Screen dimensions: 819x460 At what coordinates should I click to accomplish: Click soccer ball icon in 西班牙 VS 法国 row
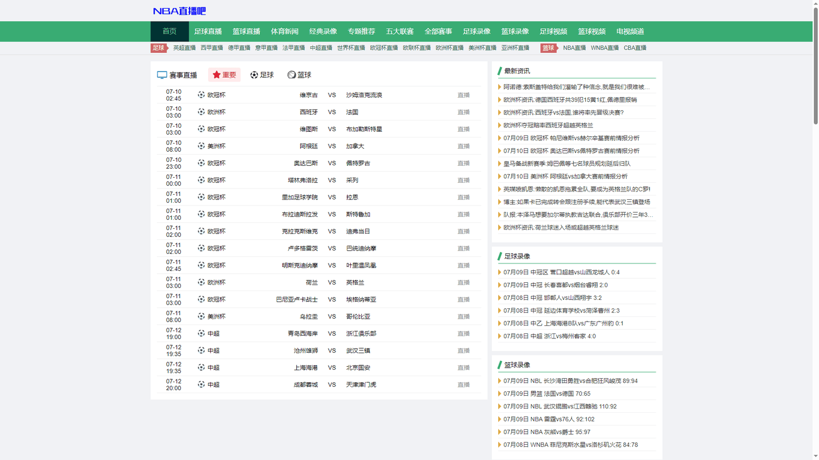click(x=201, y=112)
